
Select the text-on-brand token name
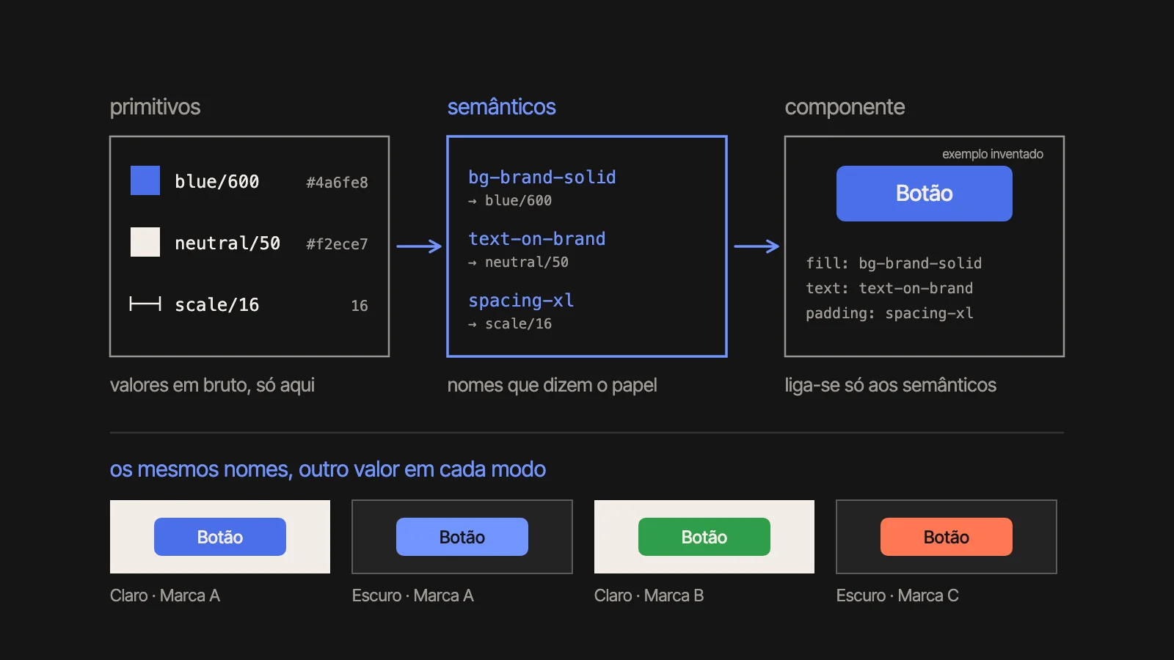click(537, 239)
